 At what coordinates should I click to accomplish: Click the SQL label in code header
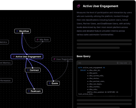[80, 63]
